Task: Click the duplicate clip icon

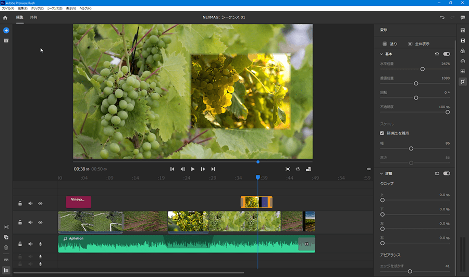Action: click(x=6, y=237)
